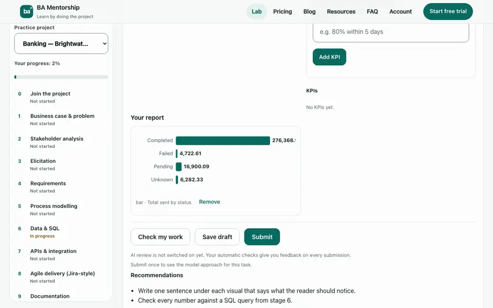
Task: Click the Check my work button
Action: pos(160,237)
